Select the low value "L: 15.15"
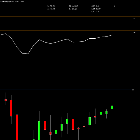Screen dimensions: 140x140 click(x=73, y=9)
